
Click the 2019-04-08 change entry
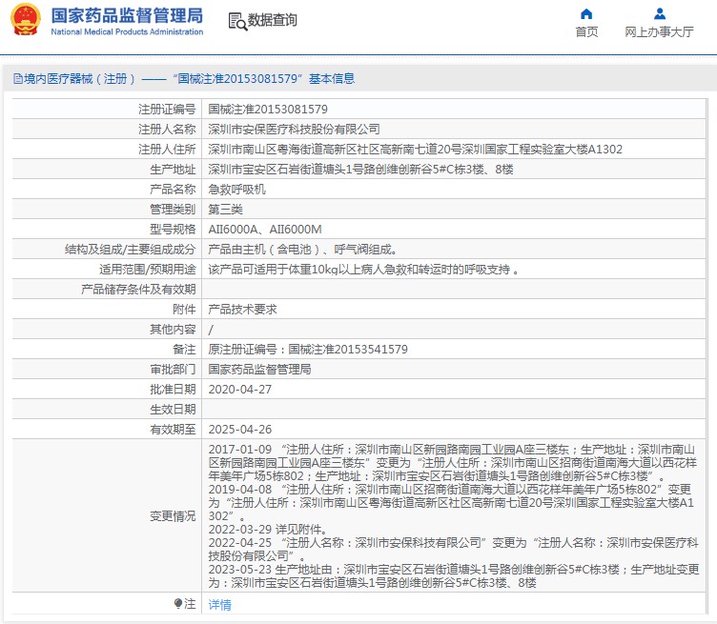(x=451, y=503)
